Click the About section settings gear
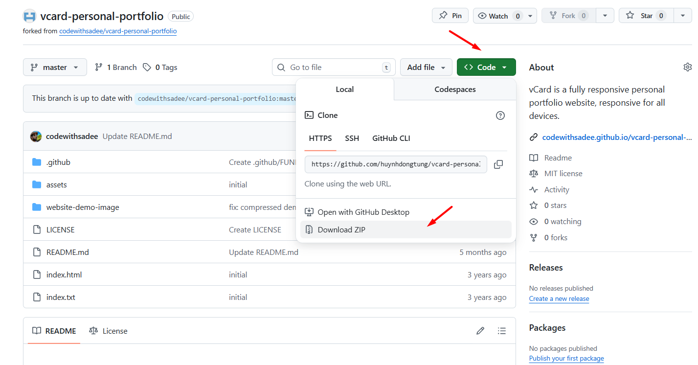The width and height of the screenshot is (698, 365). click(x=687, y=67)
